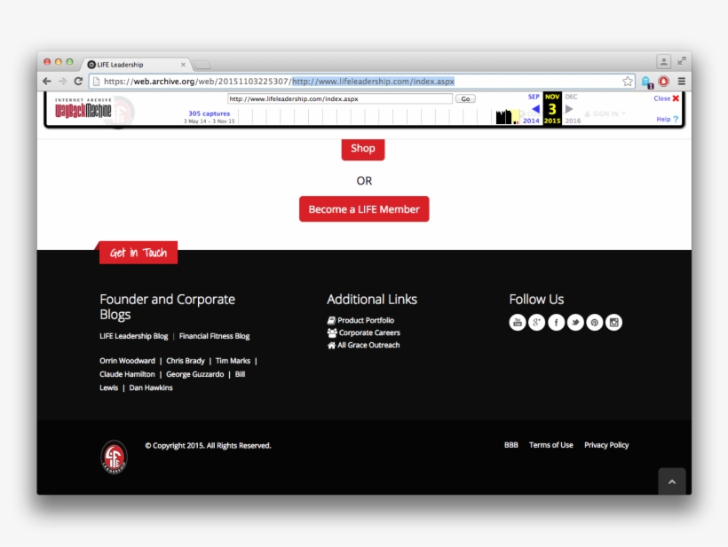Click the Pinterest icon under Follow Us
Viewport: 728px width, 547px height.
(x=594, y=323)
